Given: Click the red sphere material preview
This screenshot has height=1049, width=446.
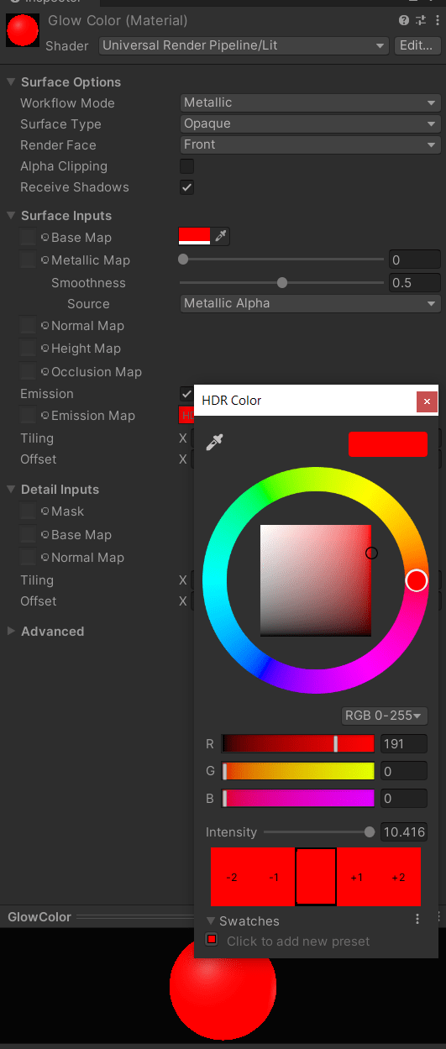Looking at the screenshot, I should [x=223, y=986].
